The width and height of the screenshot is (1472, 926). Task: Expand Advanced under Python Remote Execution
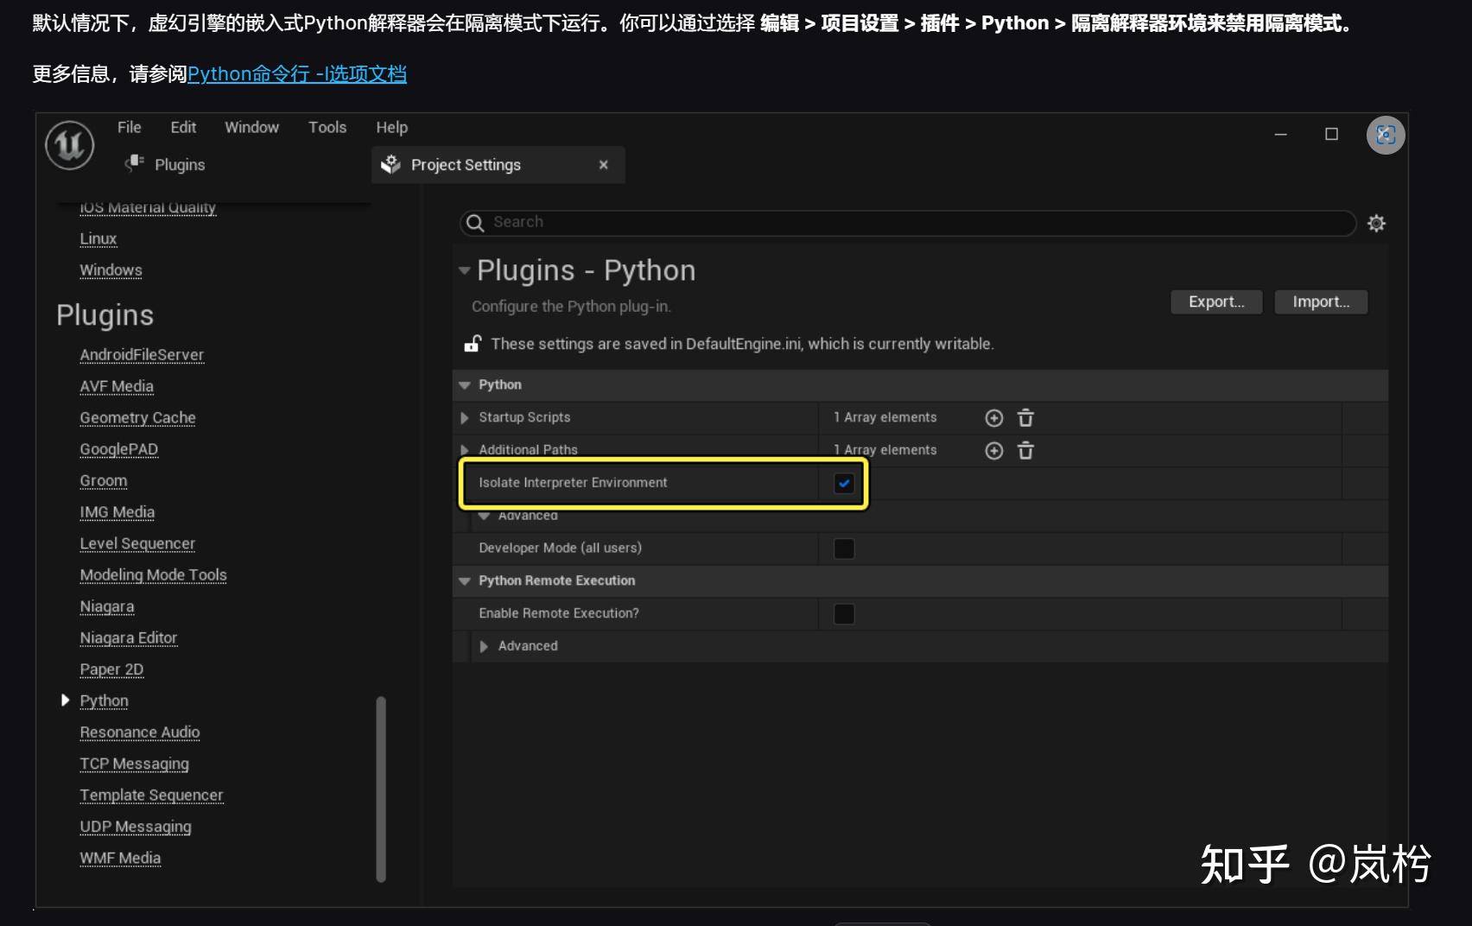point(485,645)
